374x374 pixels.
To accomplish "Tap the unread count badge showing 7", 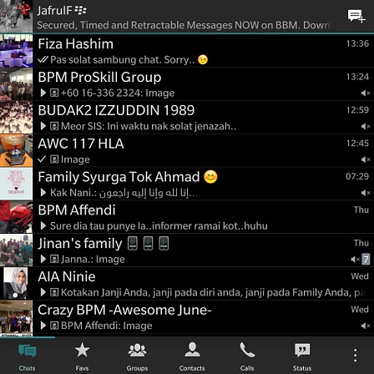I will pyautogui.click(x=366, y=260).
